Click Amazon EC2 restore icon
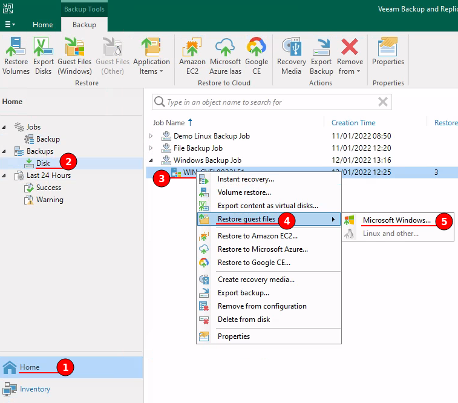 click(x=192, y=56)
